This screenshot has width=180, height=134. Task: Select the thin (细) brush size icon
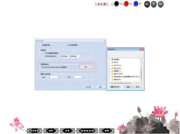pos(161,4)
